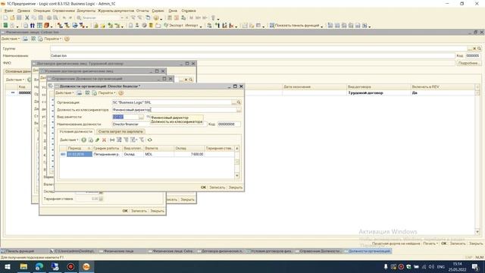Click the Трудовой договор cell in main table
This screenshot has width=485, height=273.
click(379, 93)
